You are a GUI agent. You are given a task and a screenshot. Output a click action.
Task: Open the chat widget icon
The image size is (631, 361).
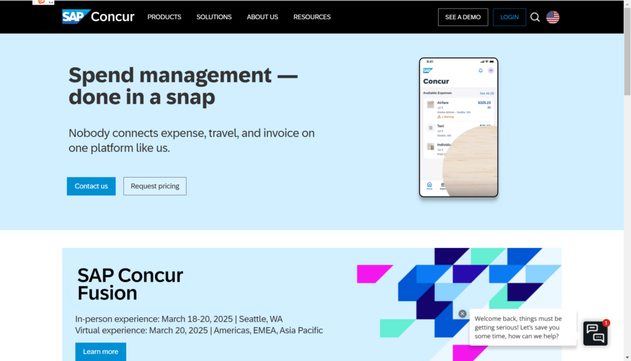[x=595, y=333]
